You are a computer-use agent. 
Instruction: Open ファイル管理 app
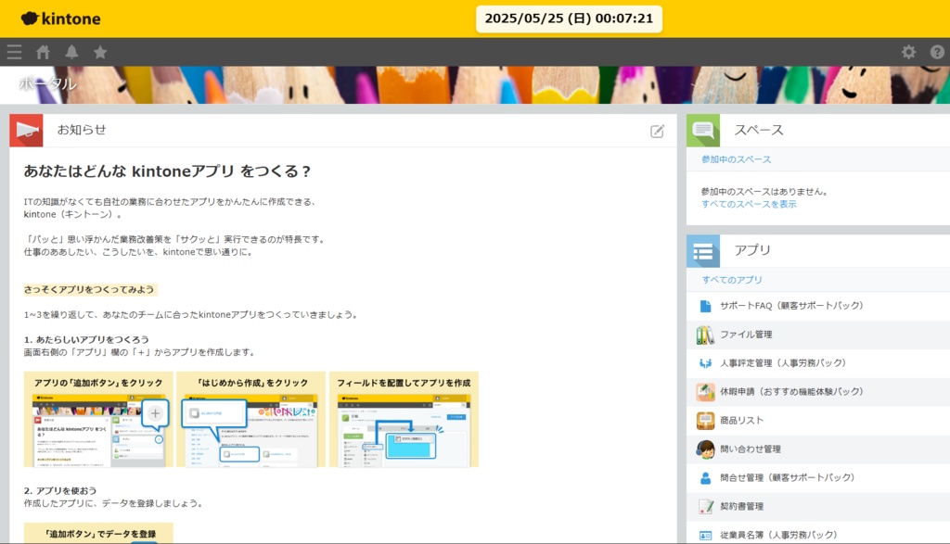(746, 335)
